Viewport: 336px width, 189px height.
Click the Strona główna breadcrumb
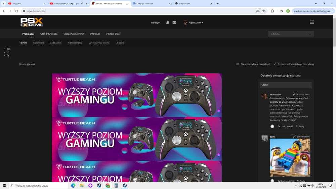27,64
